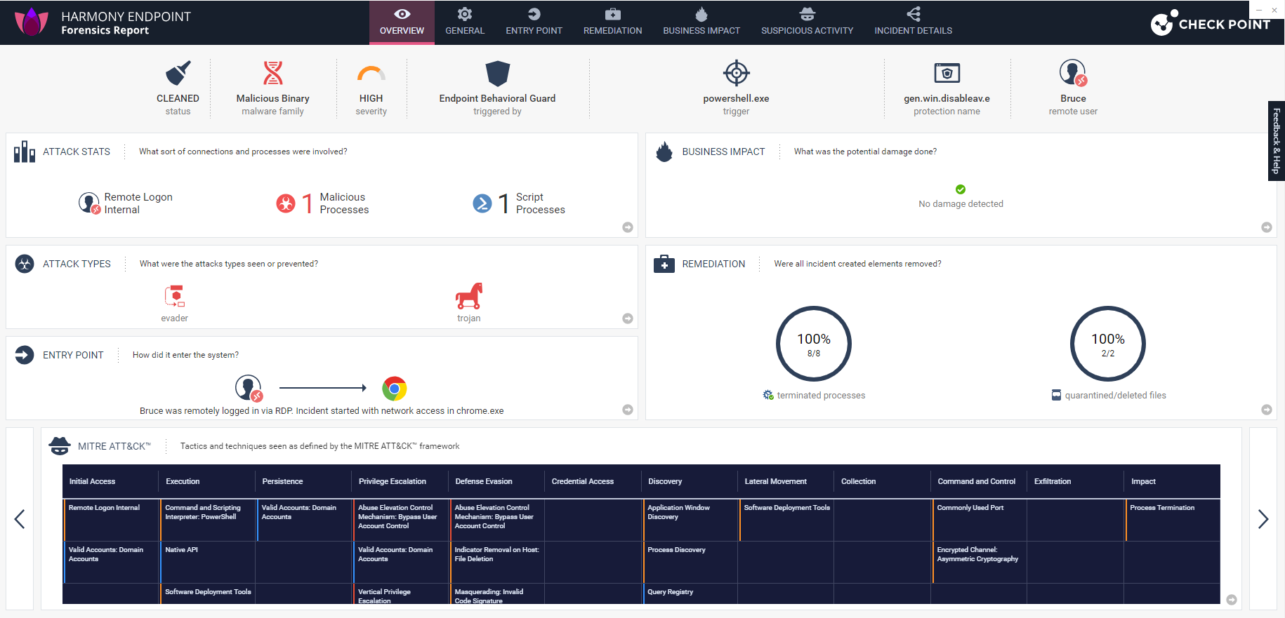Open the Incident Details tab

[x=913, y=22]
